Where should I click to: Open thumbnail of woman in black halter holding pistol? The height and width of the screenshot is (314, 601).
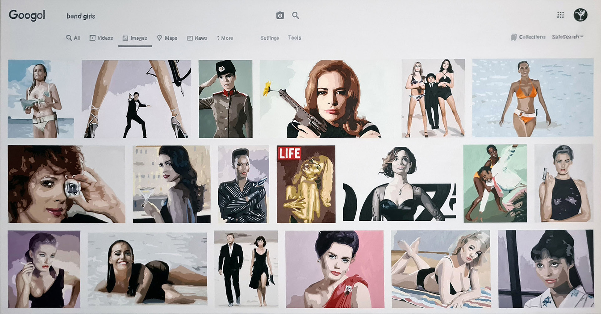point(564,183)
